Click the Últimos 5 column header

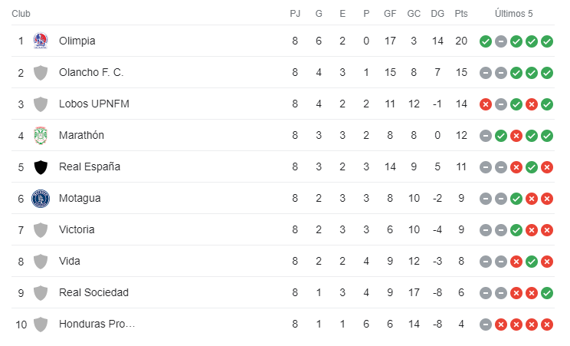point(513,14)
